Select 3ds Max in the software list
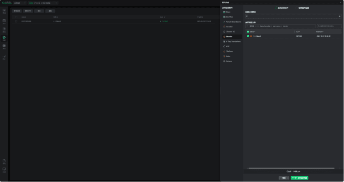Screen dimensions: 344x182 click(x=229, y=17)
